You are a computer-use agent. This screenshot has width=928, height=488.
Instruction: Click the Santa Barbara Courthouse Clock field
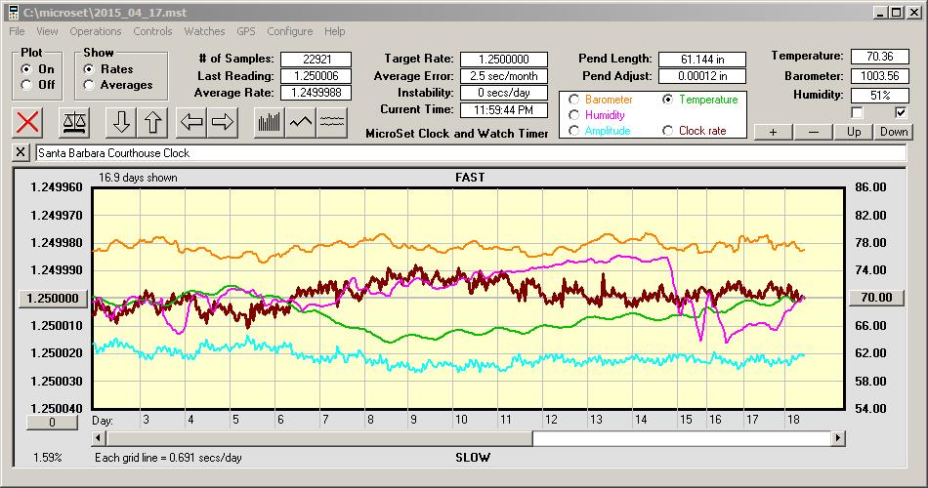pos(471,153)
